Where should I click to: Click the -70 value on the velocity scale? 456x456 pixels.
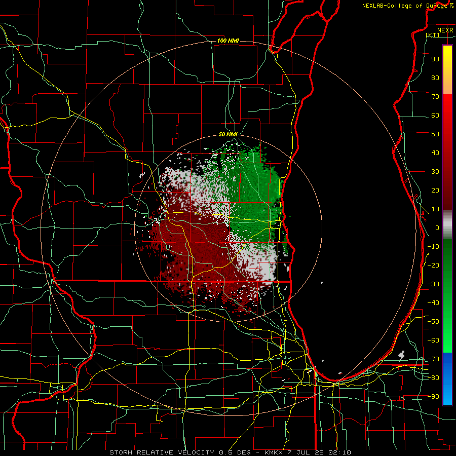[x=433, y=359]
